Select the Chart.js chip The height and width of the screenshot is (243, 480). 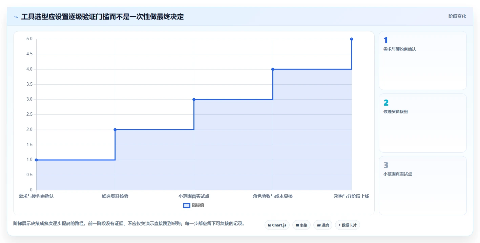coord(277,225)
